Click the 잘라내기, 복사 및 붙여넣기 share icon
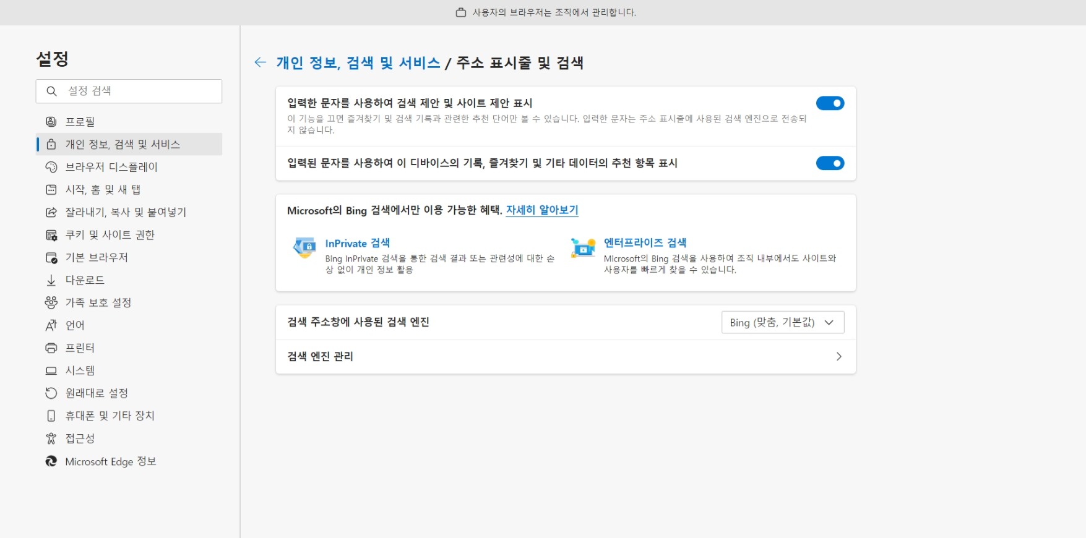 point(51,212)
